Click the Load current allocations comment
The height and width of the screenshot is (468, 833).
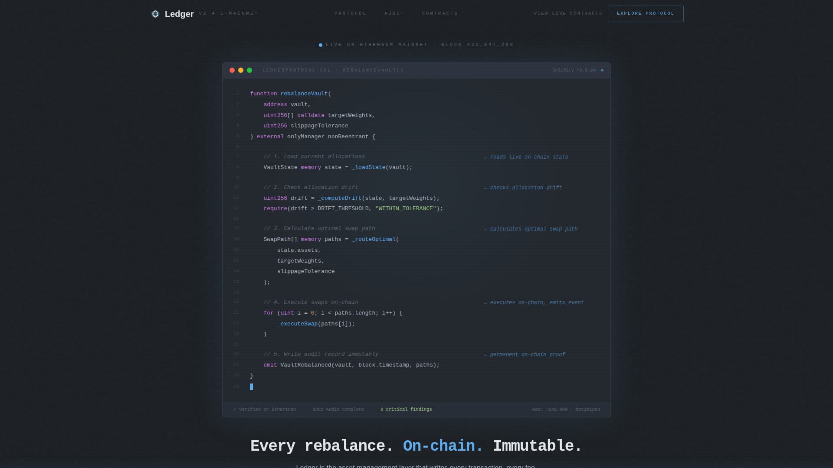[x=314, y=156]
